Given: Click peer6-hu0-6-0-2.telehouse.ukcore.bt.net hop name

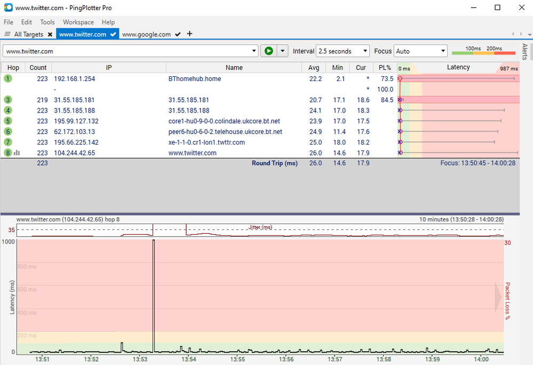Looking at the screenshot, I should pos(225,132).
